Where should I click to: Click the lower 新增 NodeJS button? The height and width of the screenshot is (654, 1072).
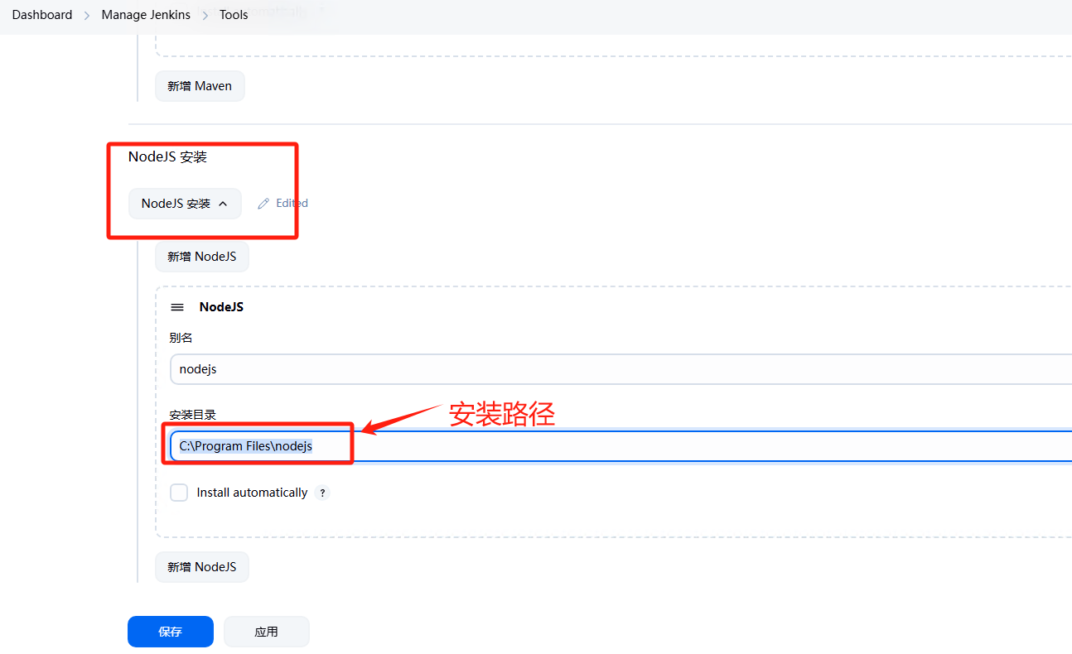(x=202, y=567)
